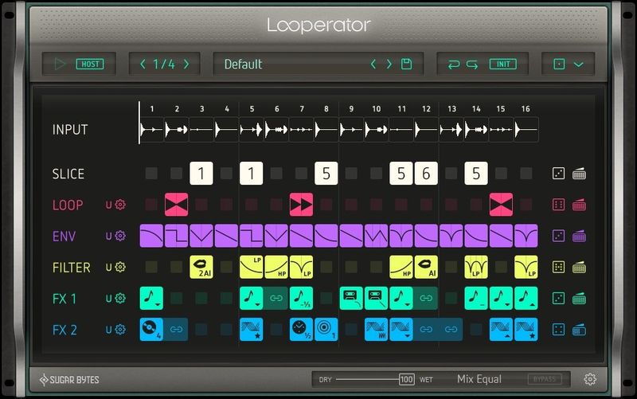
Task: Click the square view size icon
Action: [559, 65]
